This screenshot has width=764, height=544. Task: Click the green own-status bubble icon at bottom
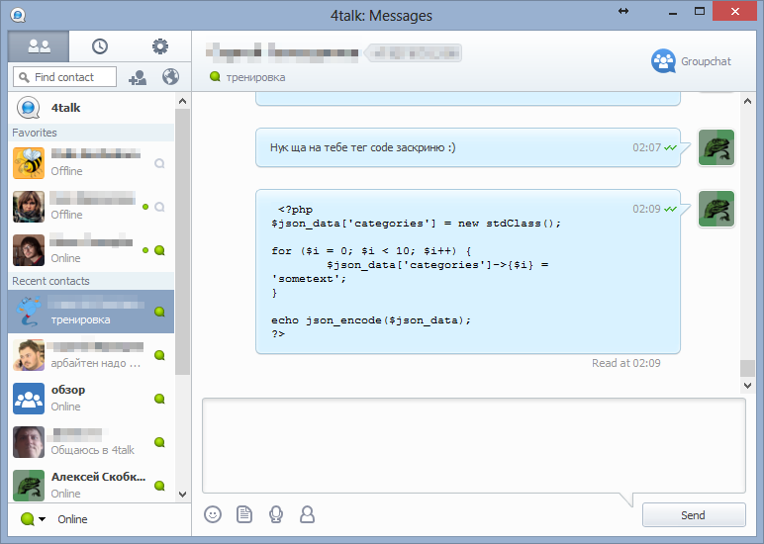[28, 519]
